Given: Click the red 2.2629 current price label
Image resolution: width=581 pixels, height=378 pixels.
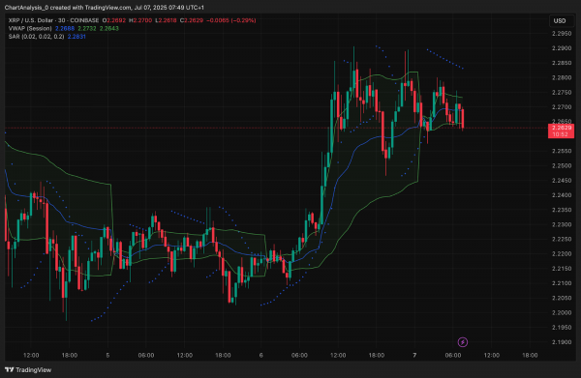Looking at the screenshot, I should 561,131.
